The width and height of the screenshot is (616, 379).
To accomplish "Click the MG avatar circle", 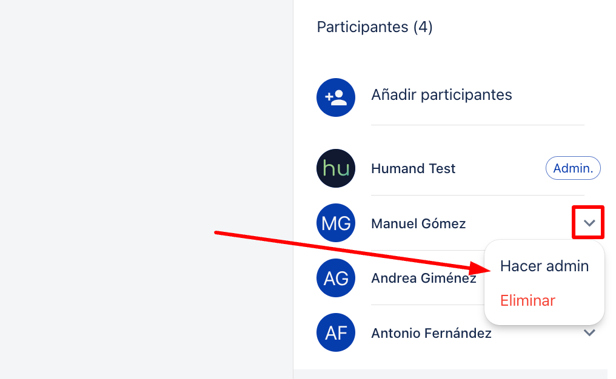I will pyautogui.click(x=336, y=223).
